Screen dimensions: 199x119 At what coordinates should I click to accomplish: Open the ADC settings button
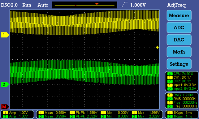click(179, 27)
